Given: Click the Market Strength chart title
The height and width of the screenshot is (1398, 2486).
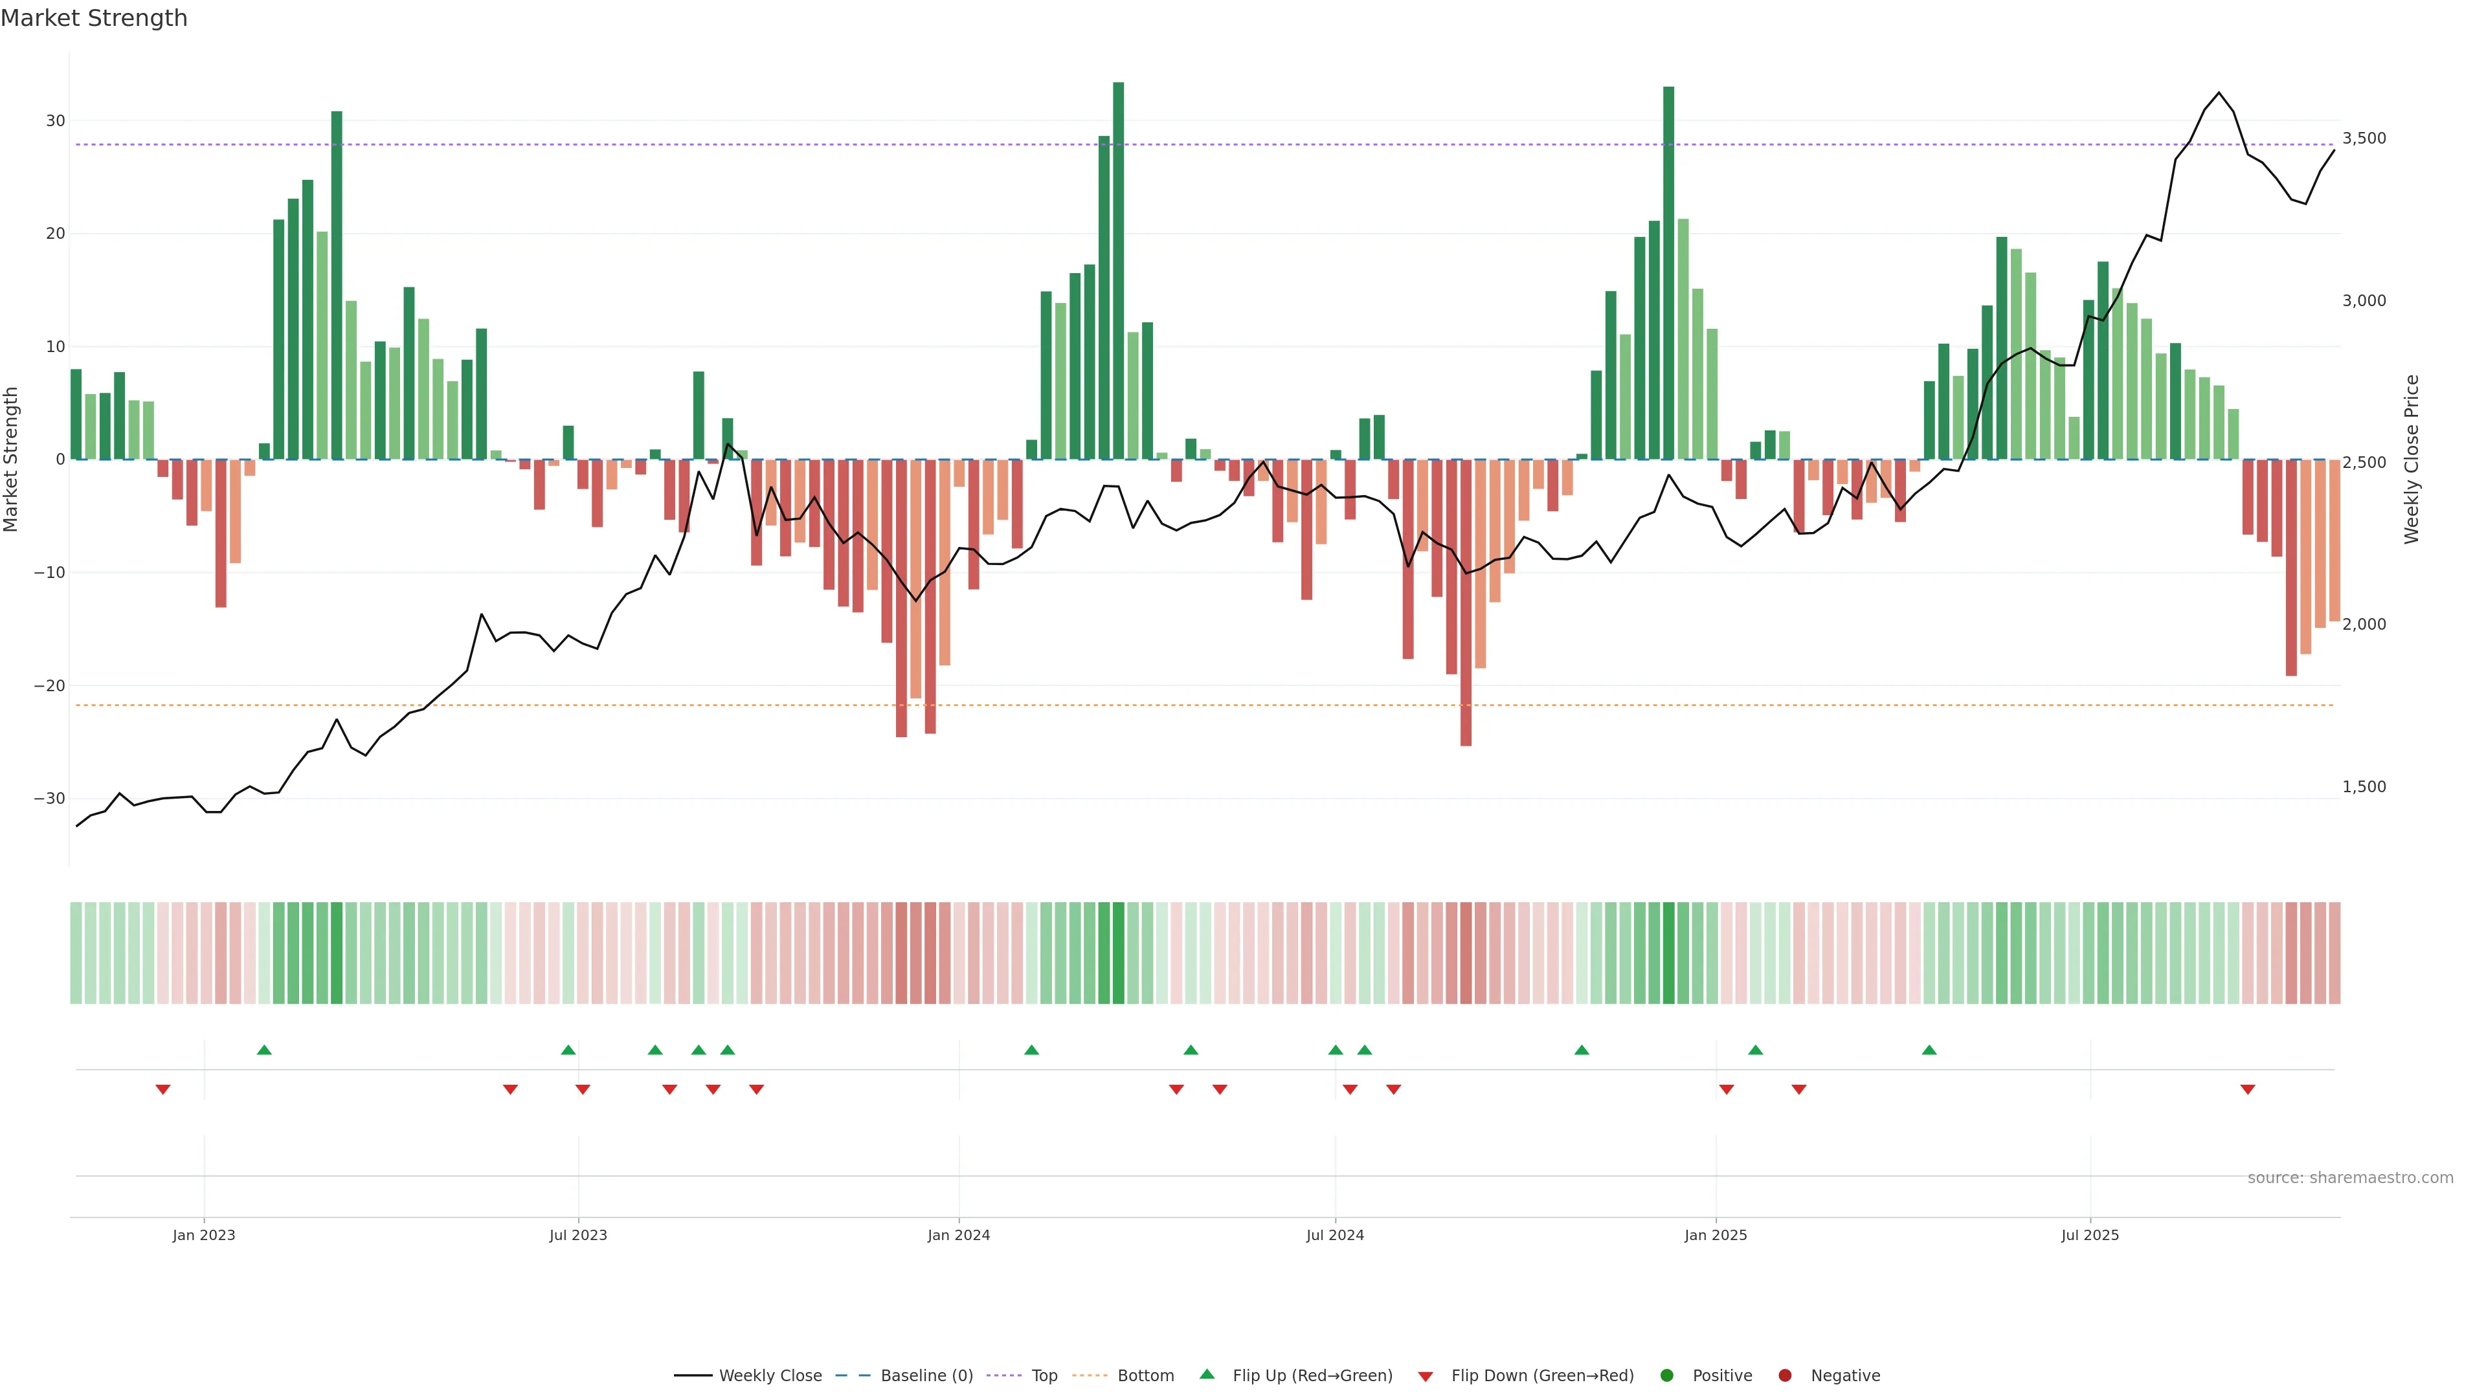Looking at the screenshot, I should tap(94, 18).
